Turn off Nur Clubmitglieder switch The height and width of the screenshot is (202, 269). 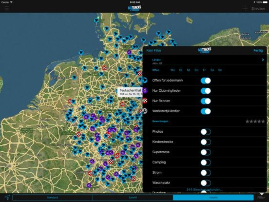coord(206,91)
